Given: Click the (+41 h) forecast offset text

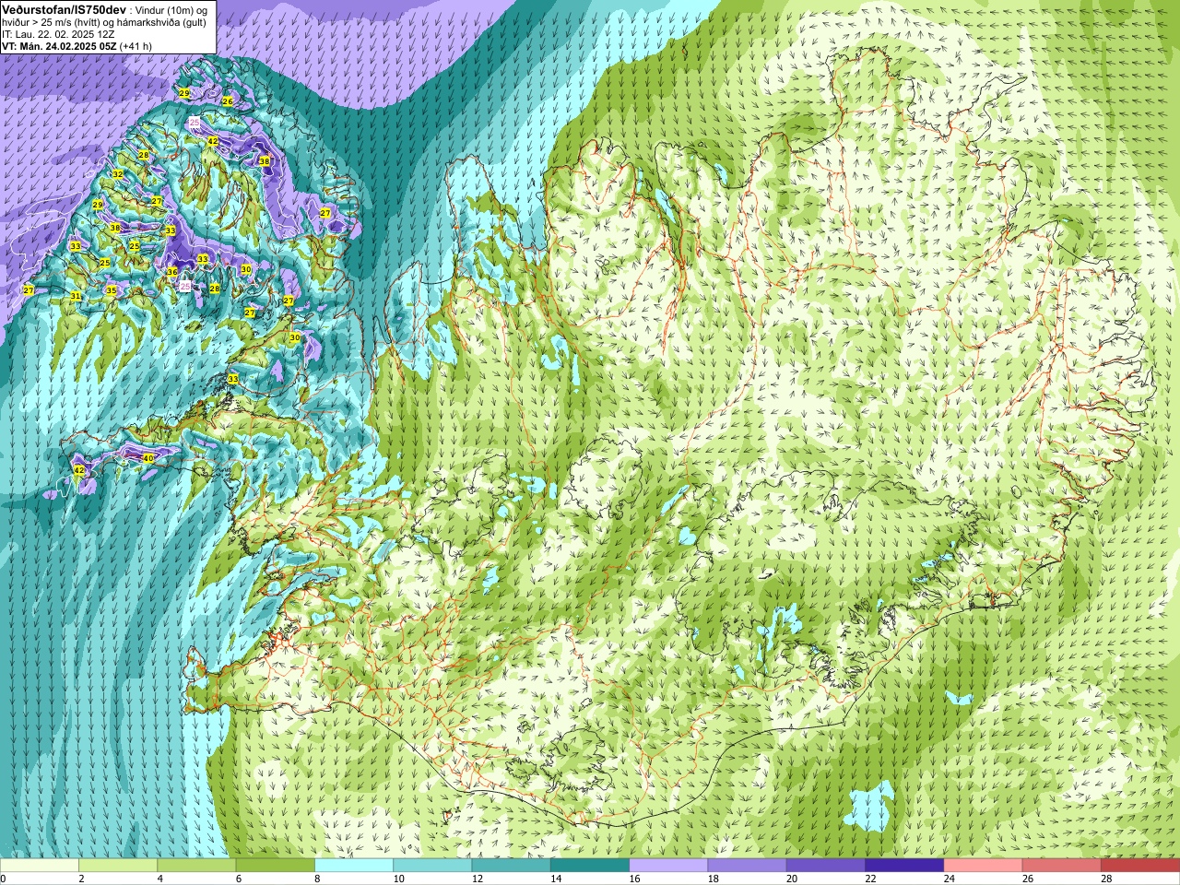Looking at the screenshot, I should pos(136,45).
